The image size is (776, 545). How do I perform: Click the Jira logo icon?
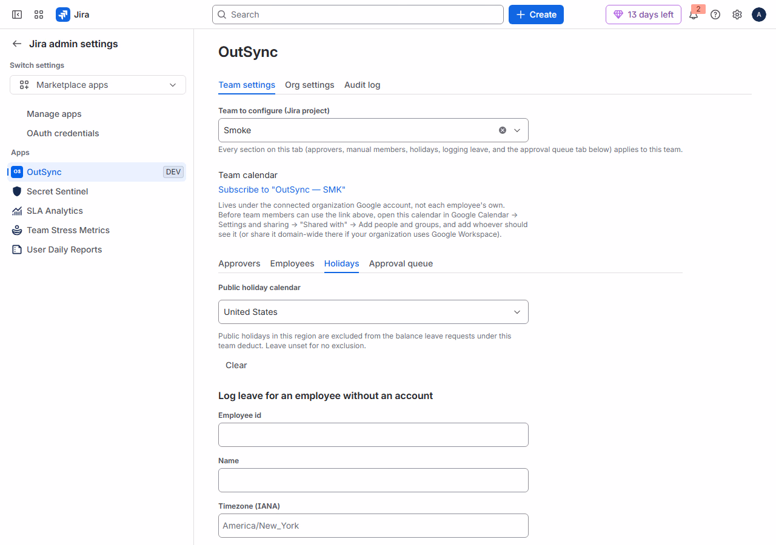(x=63, y=15)
